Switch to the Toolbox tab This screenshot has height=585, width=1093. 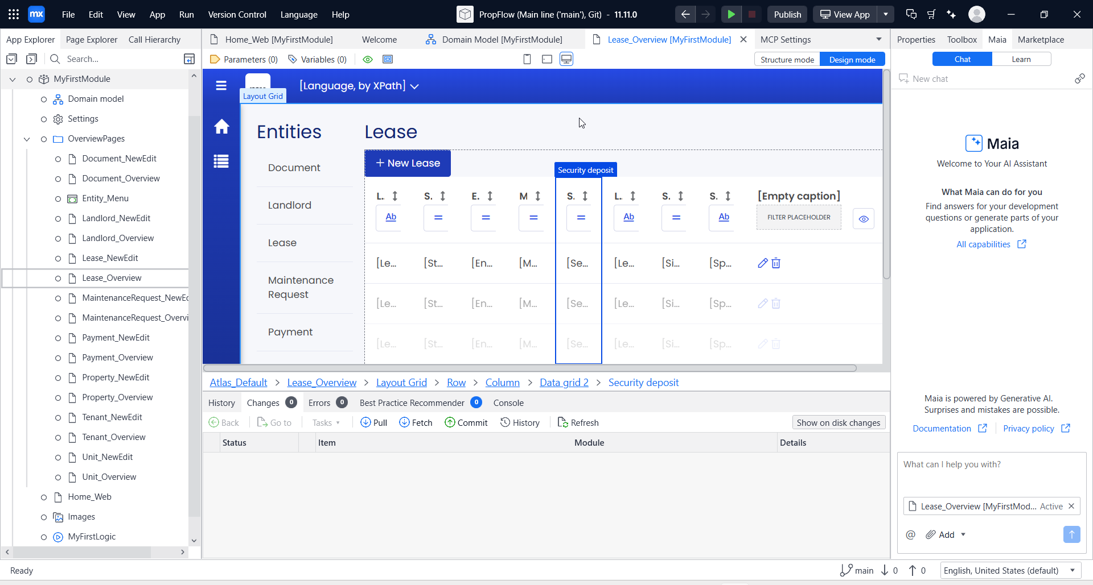click(x=961, y=39)
